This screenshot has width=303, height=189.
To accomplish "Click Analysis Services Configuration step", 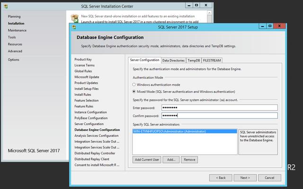I will (x=97, y=135).
